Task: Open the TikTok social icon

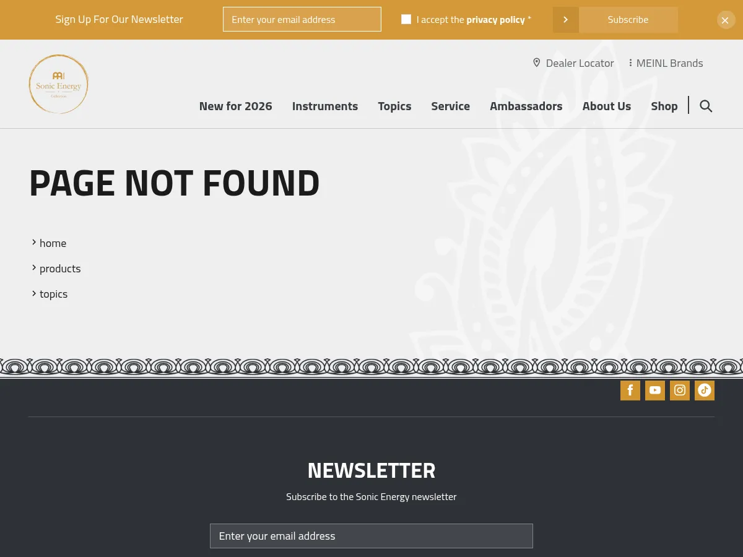Action: click(x=704, y=391)
